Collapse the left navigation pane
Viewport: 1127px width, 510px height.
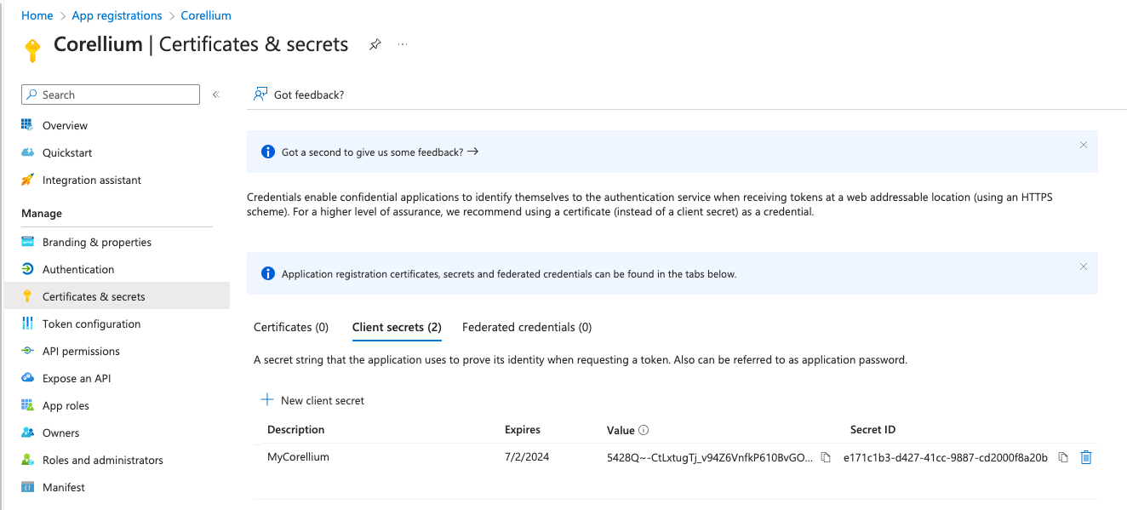tap(215, 94)
